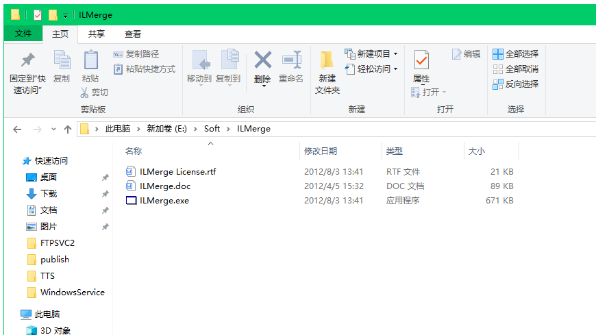Click the 671 KB size cell

[499, 201]
